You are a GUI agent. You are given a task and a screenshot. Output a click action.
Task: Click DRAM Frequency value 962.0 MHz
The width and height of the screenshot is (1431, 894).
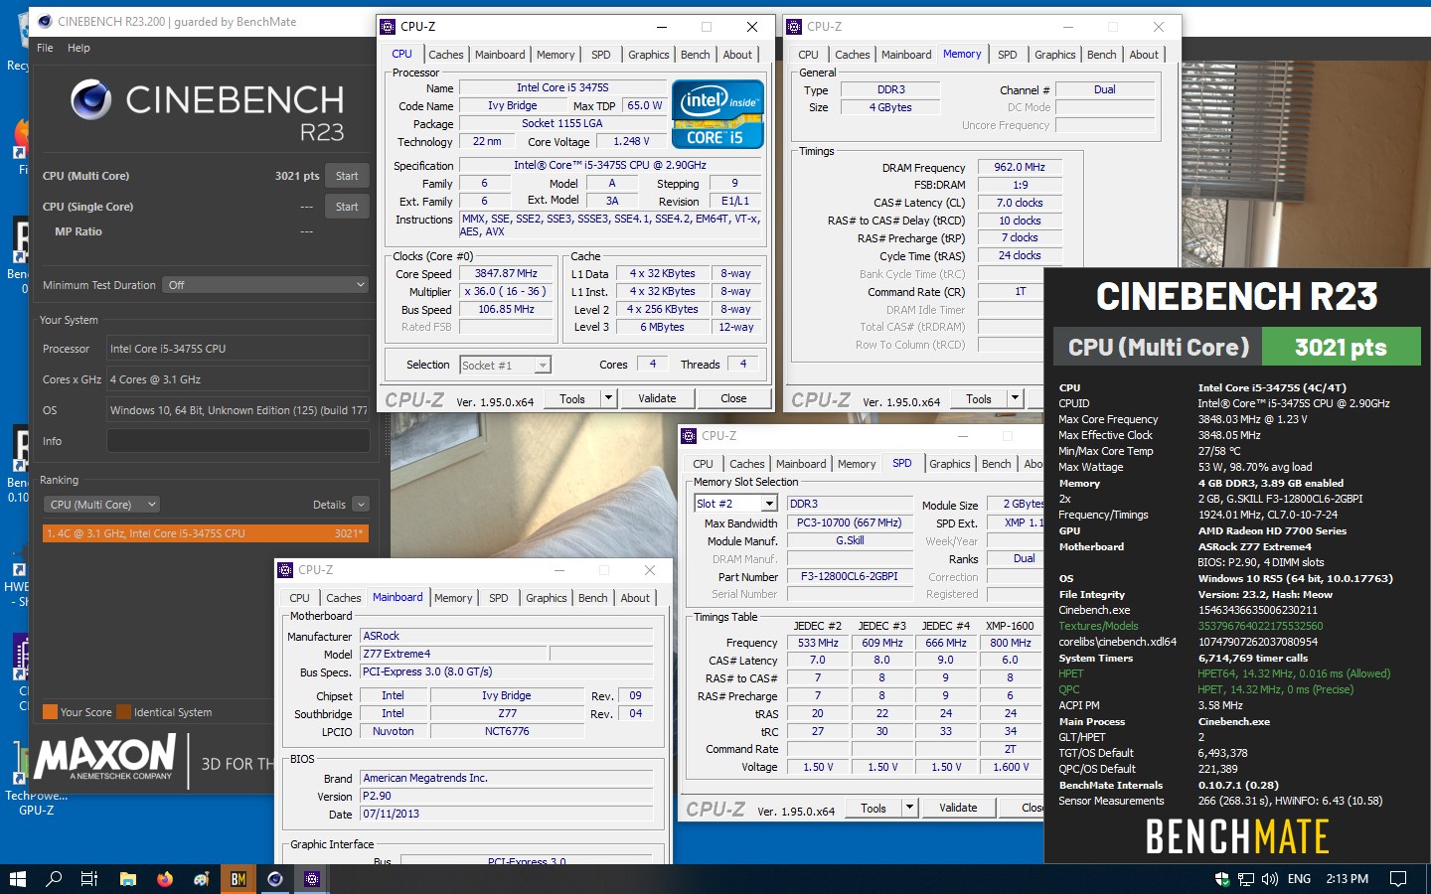[1020, 167]
